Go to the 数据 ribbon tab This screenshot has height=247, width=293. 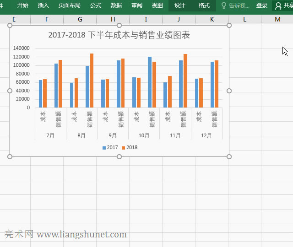[116, 5]
